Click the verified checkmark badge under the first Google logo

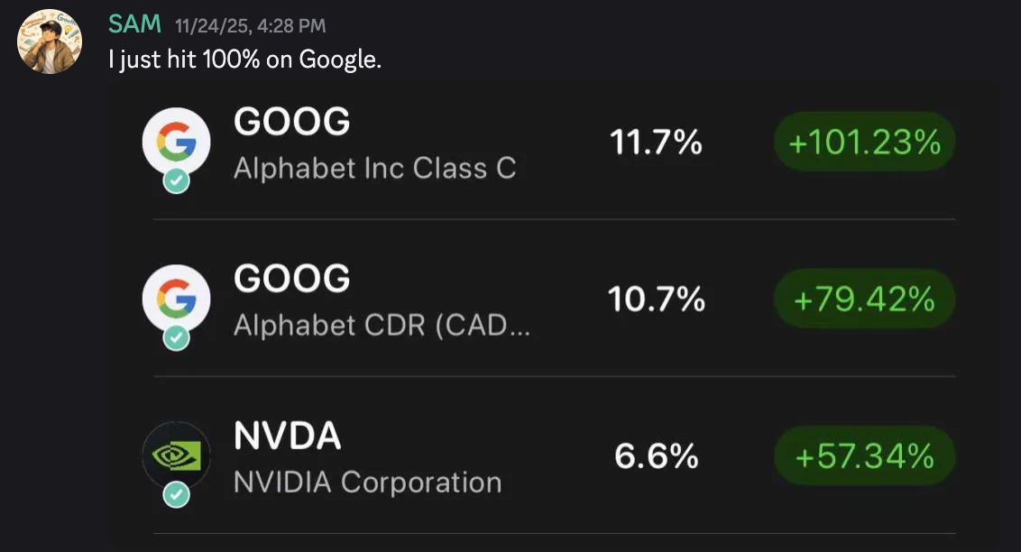(176, 181)
